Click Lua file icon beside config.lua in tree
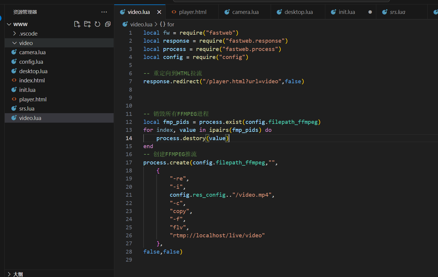Image resolution: width=438 pixels, height=277 pixels. click(14, 62)
